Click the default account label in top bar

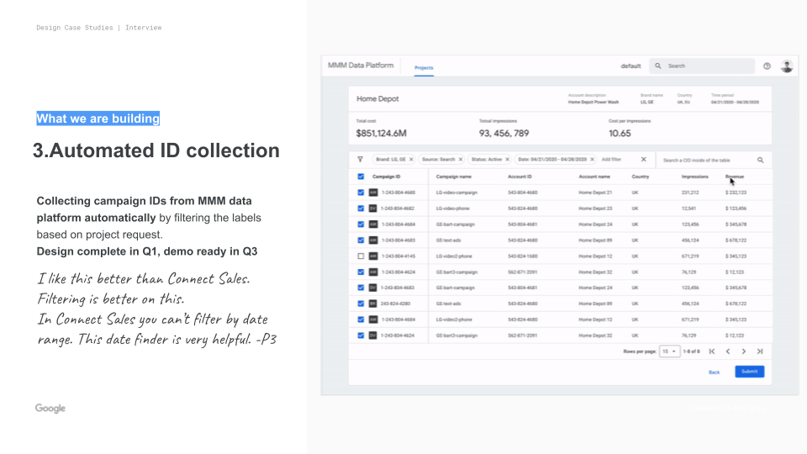(630, 66)
